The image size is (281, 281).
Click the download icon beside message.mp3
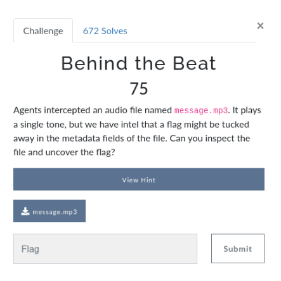(x=25, y=211)
